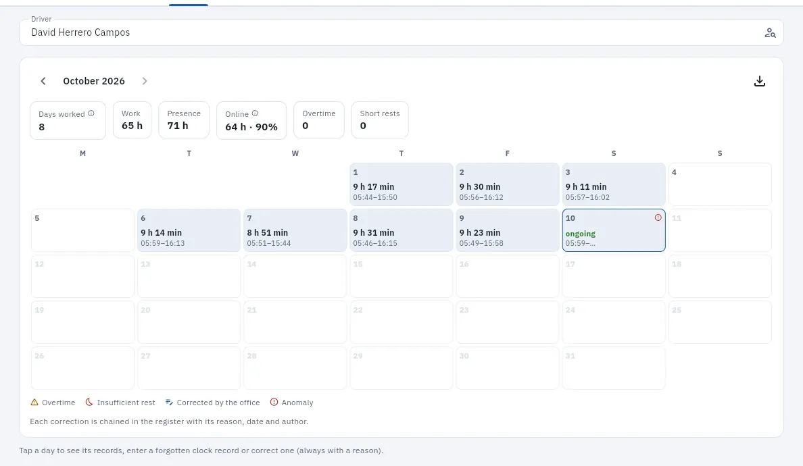This screenshot has width=803, height=466.
Task: Open day 9 with 9 h 23 min
Action: coord(508,230)
